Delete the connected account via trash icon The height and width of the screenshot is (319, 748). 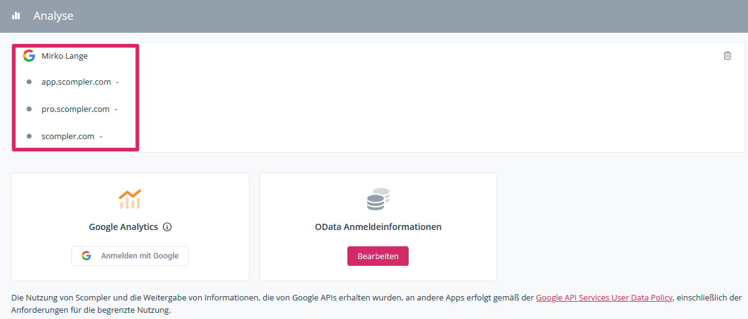point(727,56)
